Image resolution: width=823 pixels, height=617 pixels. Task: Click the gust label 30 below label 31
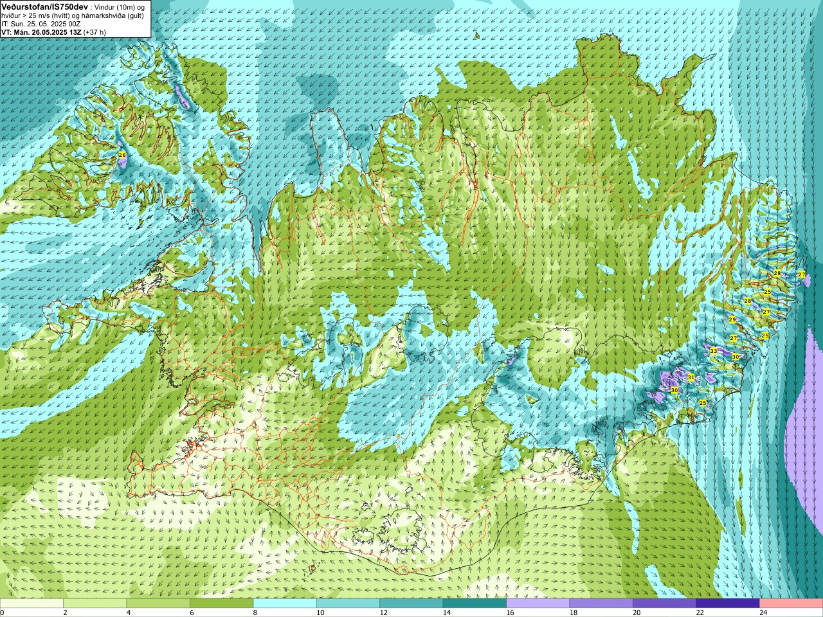(x=674, y=390)
